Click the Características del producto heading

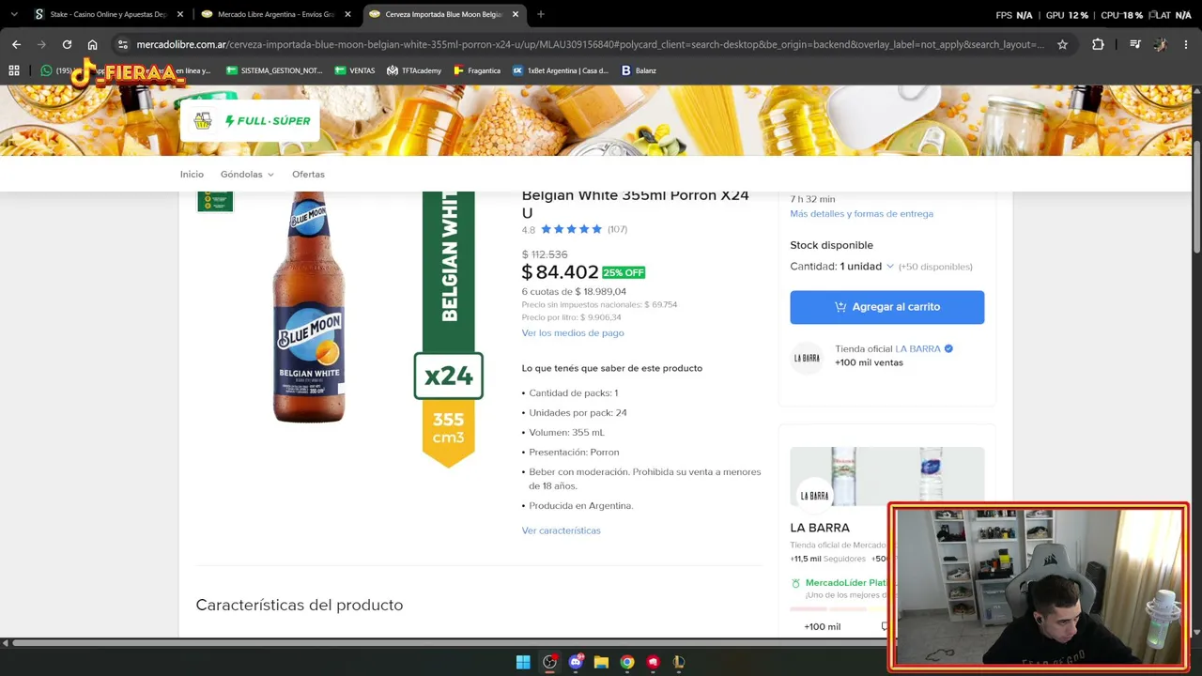(x=300, y=605)
